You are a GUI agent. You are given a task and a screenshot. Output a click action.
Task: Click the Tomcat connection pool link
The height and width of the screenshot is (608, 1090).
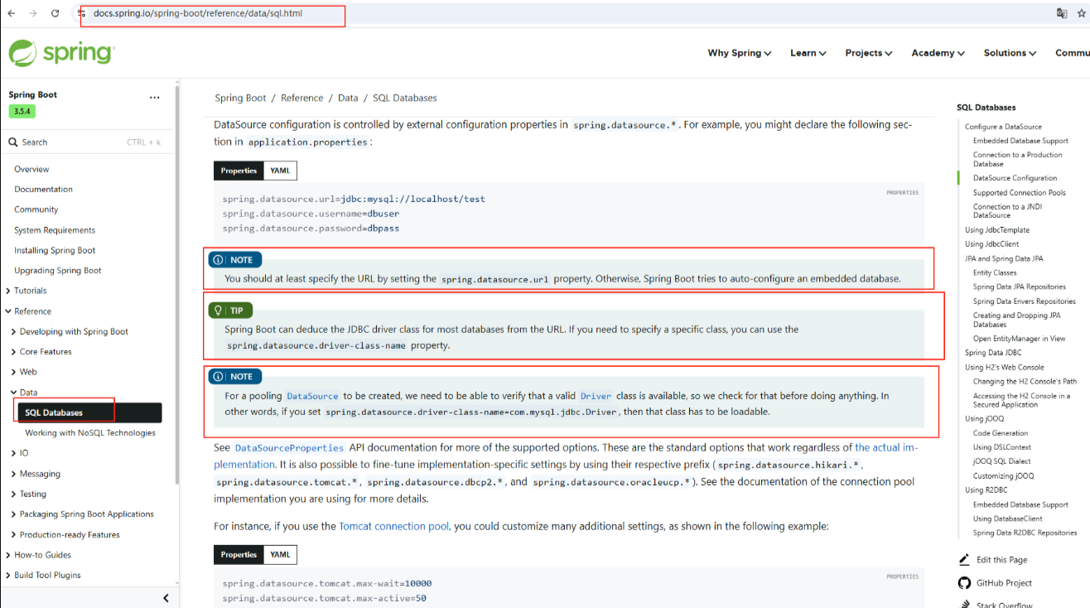click(393, 526)
